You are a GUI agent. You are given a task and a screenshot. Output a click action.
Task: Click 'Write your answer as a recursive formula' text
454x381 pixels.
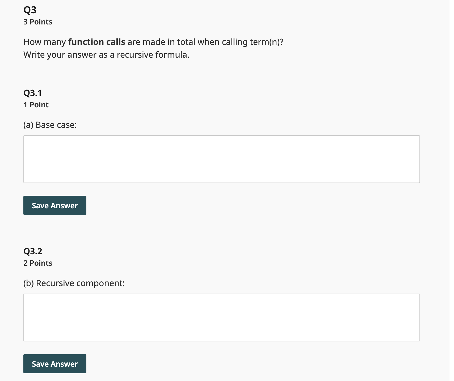tap(106, 55)
